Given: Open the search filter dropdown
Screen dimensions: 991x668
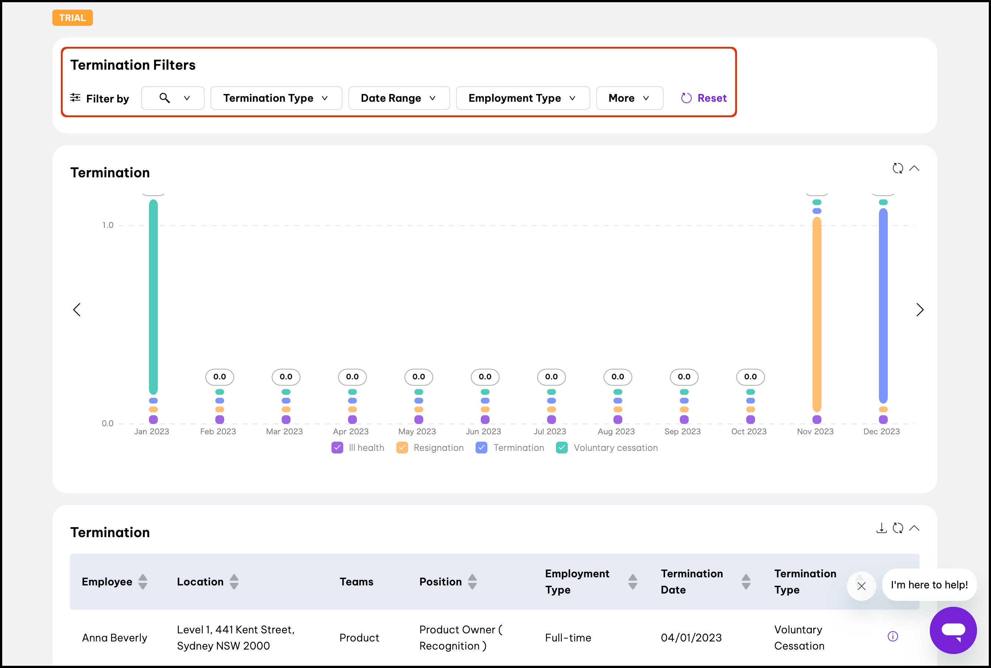Looking at the screenshot, I should click(x=173, y=98).
